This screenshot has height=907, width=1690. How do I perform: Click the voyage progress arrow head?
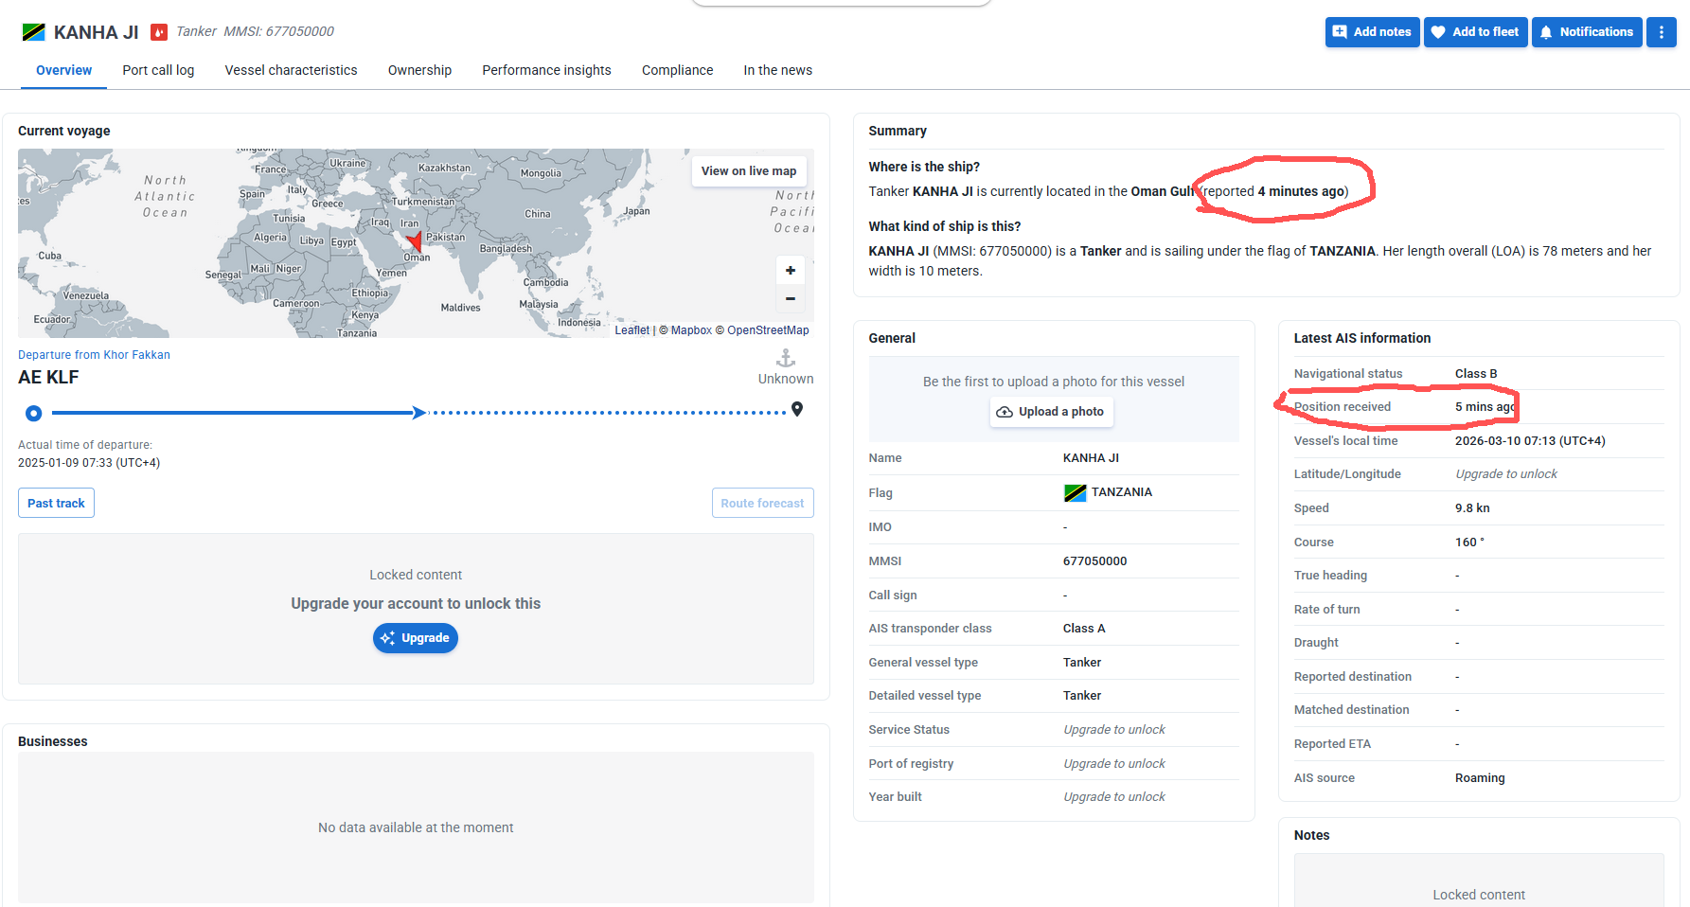pos(419,413)
